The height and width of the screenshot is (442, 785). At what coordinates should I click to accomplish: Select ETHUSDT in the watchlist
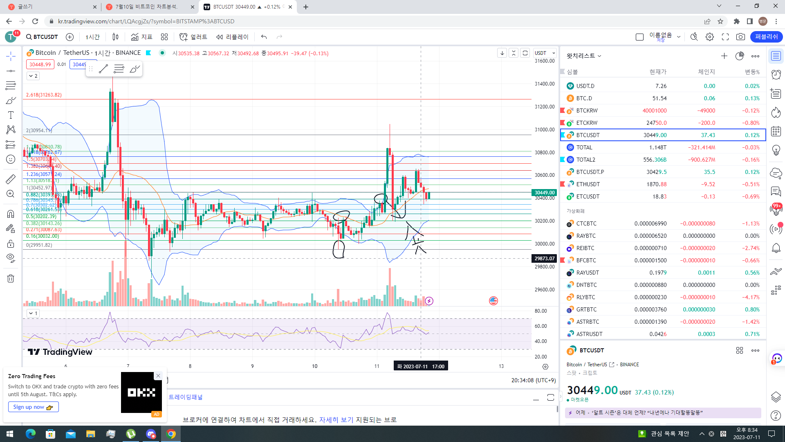point(663,184)
